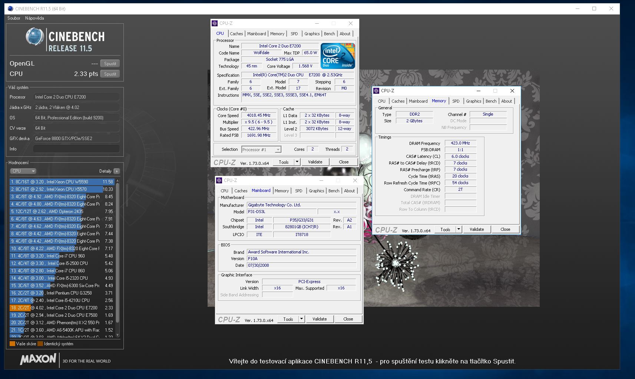Switch to Graphics tab in CPU-Z processor window

(312, 34)
